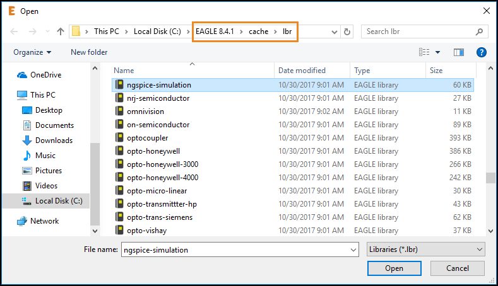Select the opto-vishay library icon
The image size is (498, 286).
tap(119, 230)
